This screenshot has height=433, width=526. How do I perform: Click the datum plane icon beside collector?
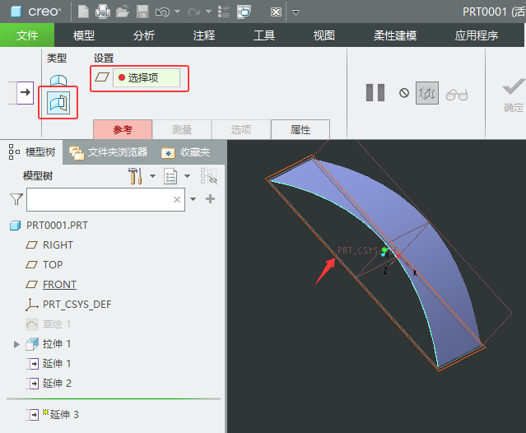[102, 77]
